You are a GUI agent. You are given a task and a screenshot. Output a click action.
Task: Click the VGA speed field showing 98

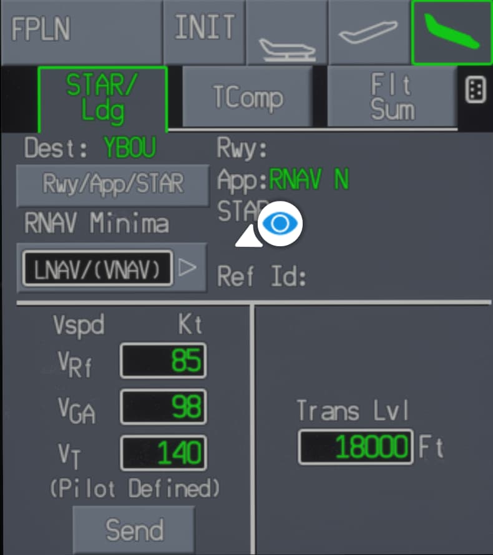pos(164,406)
